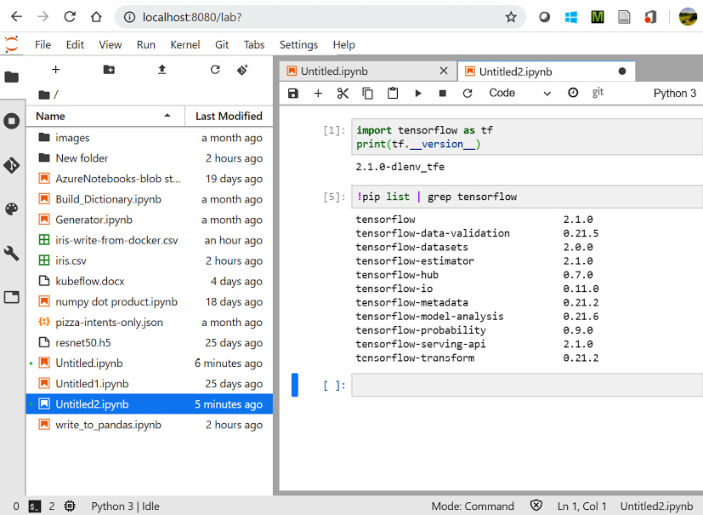Save the notebook with the disk icon

[293, 93]
